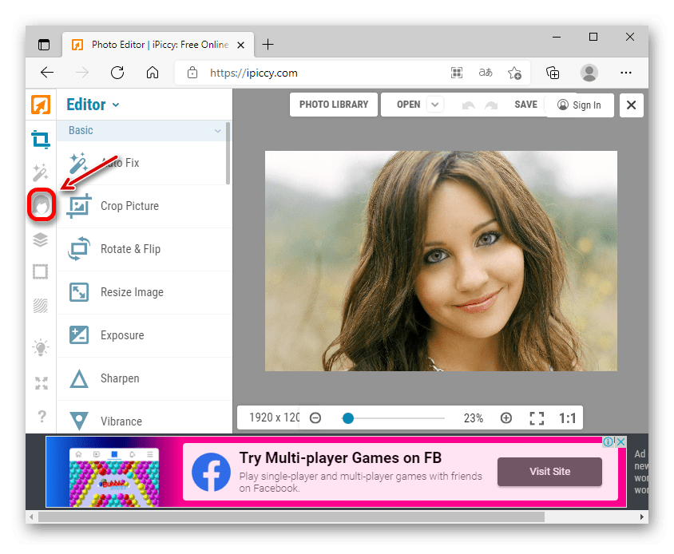Open the PHOTO LIBRARY

[334, 105]
